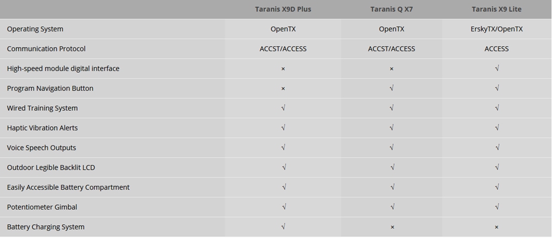Image resolution: width=552 pixels, height=238 pixels.
Task: Click the Easily Accessible Battery Compartment label
Action: [68, 187]
